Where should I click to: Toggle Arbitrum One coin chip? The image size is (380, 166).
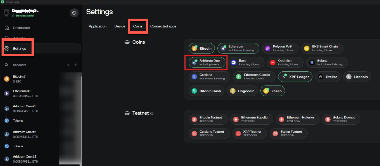tap(207, 62)
